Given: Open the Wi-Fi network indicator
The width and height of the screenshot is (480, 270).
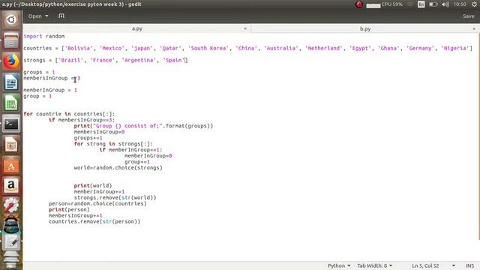Looking at the screenshot, I should click(410, 4).
